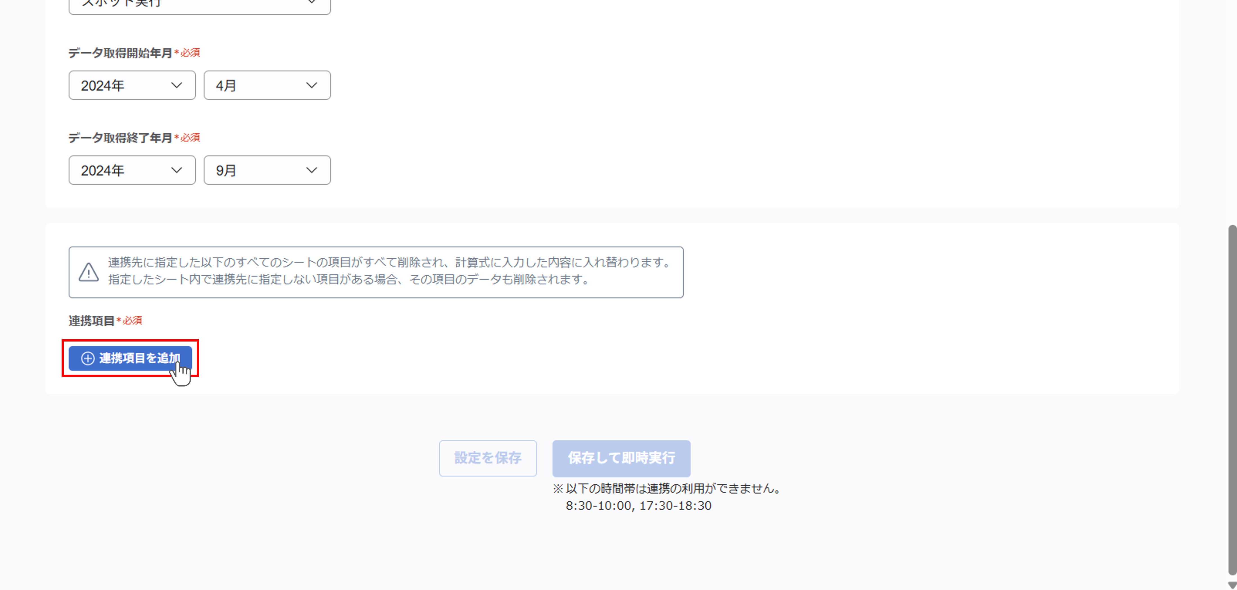Click the red 必須 label next to データ取得開始年月

coord(190,53)
